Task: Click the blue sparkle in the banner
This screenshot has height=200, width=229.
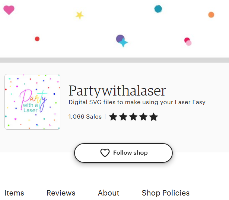Action: click(123, 42)
